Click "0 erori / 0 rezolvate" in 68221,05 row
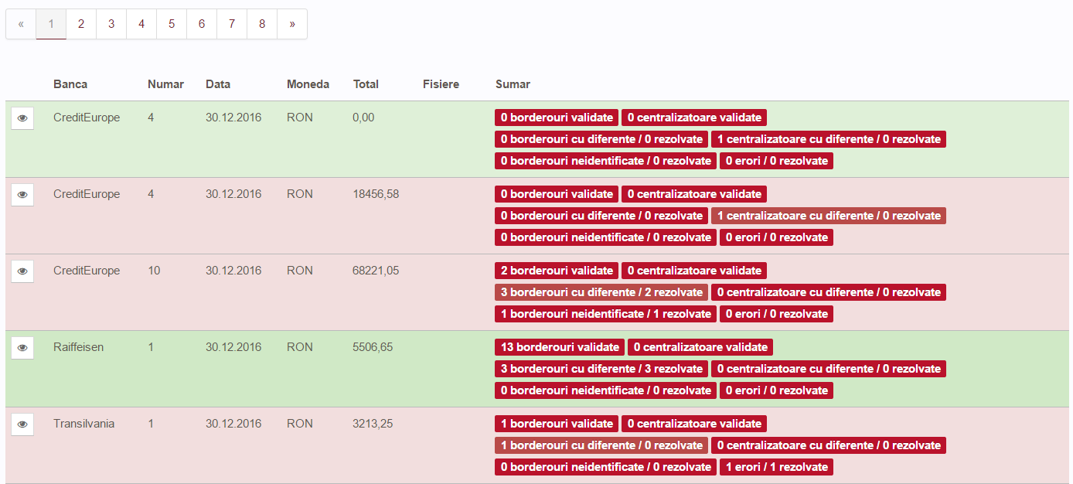This screenshot has height=484, width=1073. tap(776, 314)
